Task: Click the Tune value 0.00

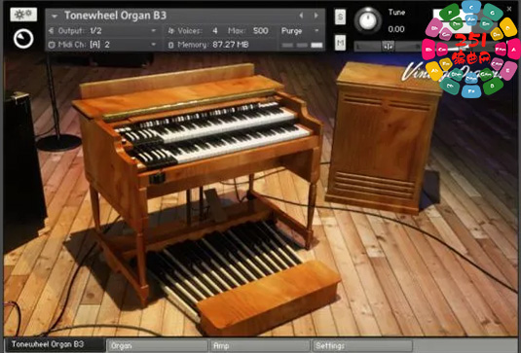Action: 396,29
